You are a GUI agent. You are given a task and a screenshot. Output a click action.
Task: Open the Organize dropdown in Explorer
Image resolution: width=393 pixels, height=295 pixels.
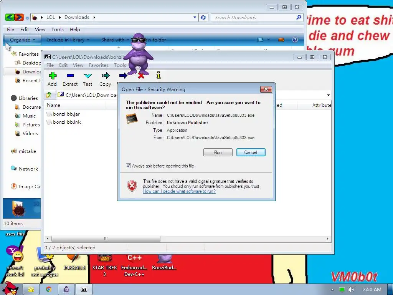[x=23, y=40]
